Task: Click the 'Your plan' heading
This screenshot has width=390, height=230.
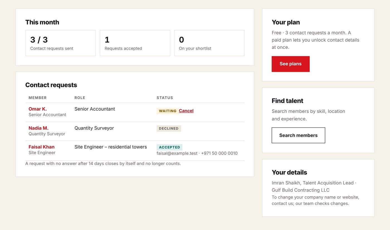Action: click(286, 22)
